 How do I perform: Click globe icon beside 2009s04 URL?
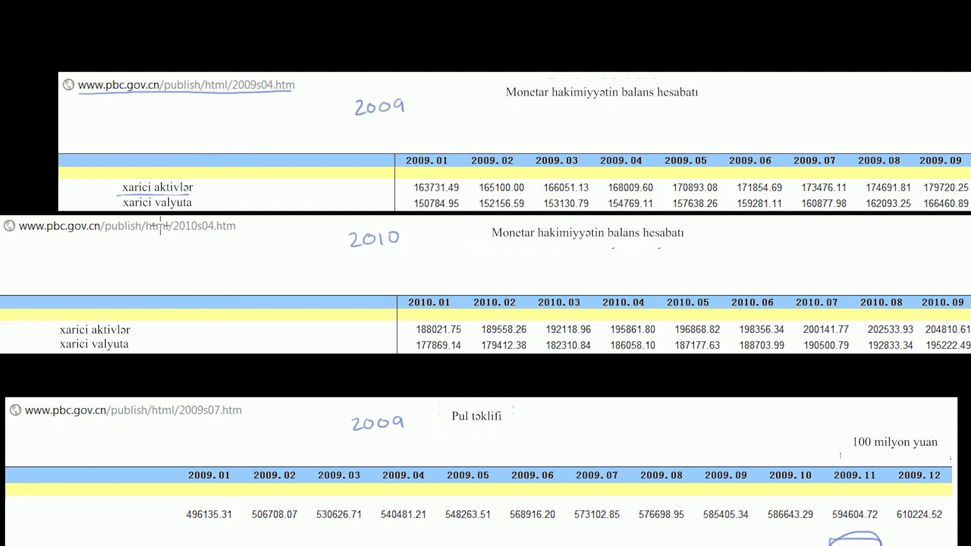click(68, 85)
